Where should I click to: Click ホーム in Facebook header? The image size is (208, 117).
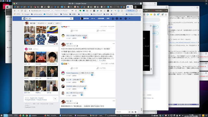pyautogui.click(x=93, y=19)
